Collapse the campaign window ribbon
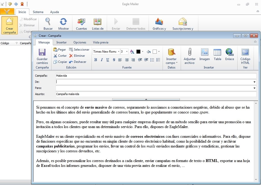The image size is (261, 185). [x=255, y=42]
